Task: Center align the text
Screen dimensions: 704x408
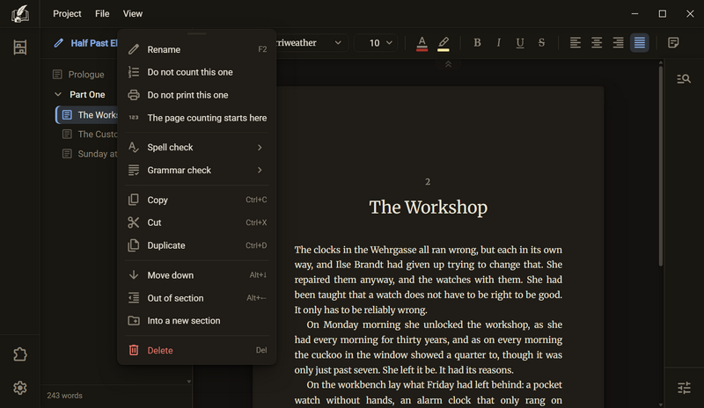Action: [x=597, y=42]
